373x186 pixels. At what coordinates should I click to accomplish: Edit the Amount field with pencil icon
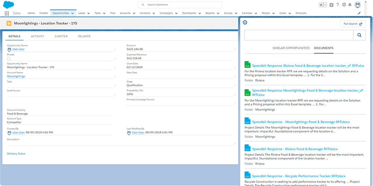pyautogui.click(x=235, y=50)
